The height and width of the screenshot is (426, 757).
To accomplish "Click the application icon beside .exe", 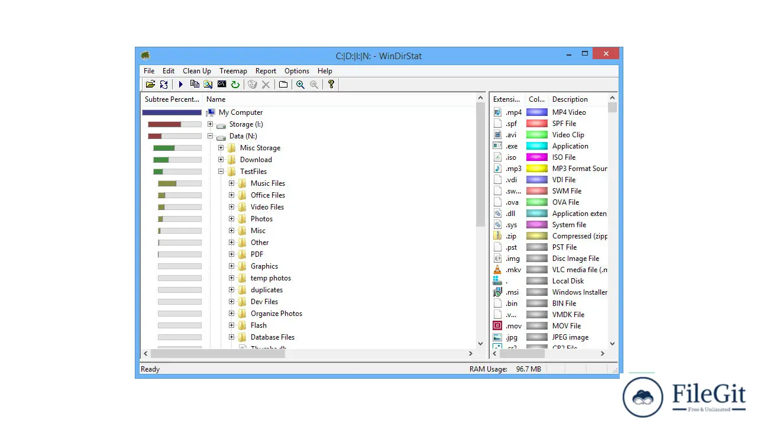I will (x=497, y=146).
